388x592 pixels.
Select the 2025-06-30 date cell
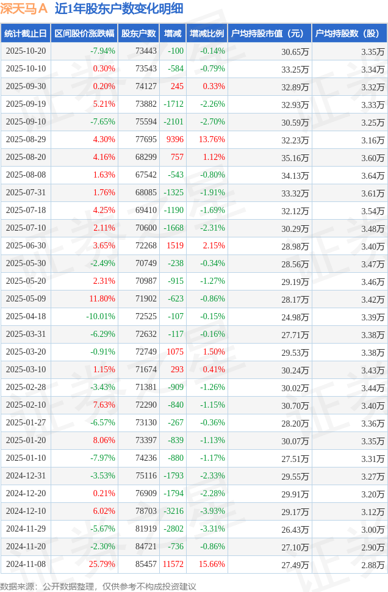(26, 246)
